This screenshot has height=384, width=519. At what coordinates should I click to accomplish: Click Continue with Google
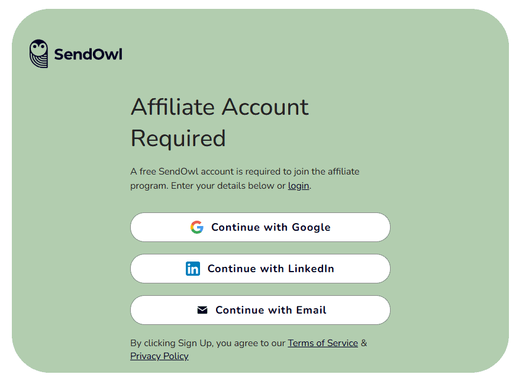[260, 227]
